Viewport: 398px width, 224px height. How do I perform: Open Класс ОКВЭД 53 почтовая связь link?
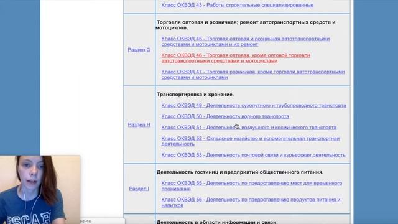253,155
